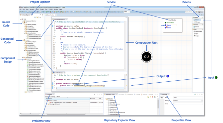Choose the DataElement palette tool

point(198,31)
